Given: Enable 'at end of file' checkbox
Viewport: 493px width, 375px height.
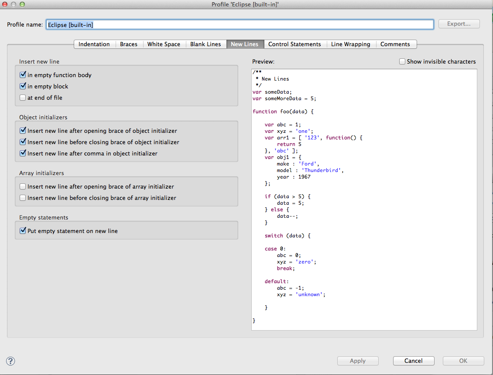Looking at the screenshot, I should point(23,98).
